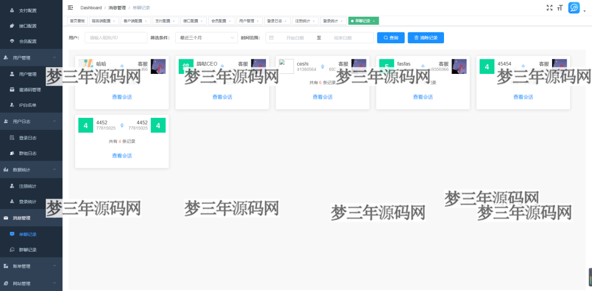Click the 邀请码管理 sidebar icon
The width and height of the screenshot is (592, 291).
12,89
